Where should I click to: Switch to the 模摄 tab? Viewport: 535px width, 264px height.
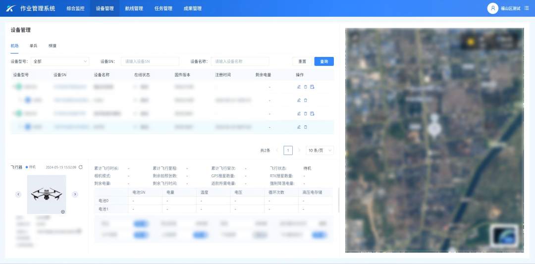tap(52, 46)
